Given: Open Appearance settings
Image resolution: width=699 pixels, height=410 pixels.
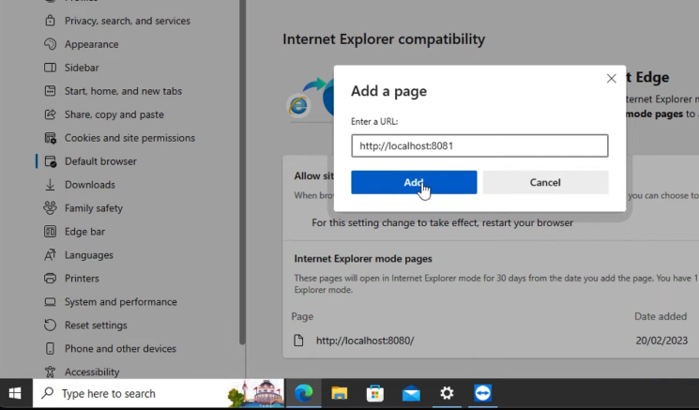Looking at the screenshot, I should pos(91,44).
